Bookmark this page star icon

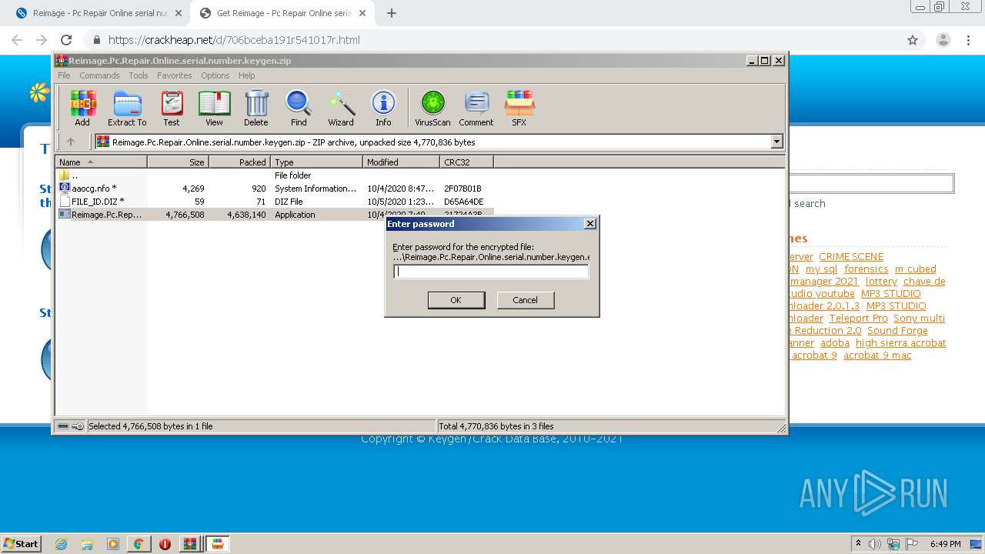[x=913, y=40]
